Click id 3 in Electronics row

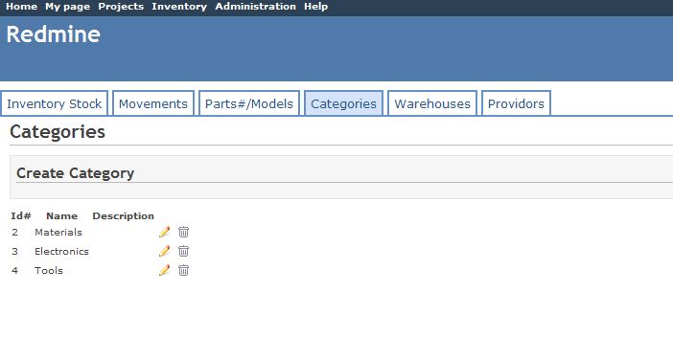click(15, 251)
